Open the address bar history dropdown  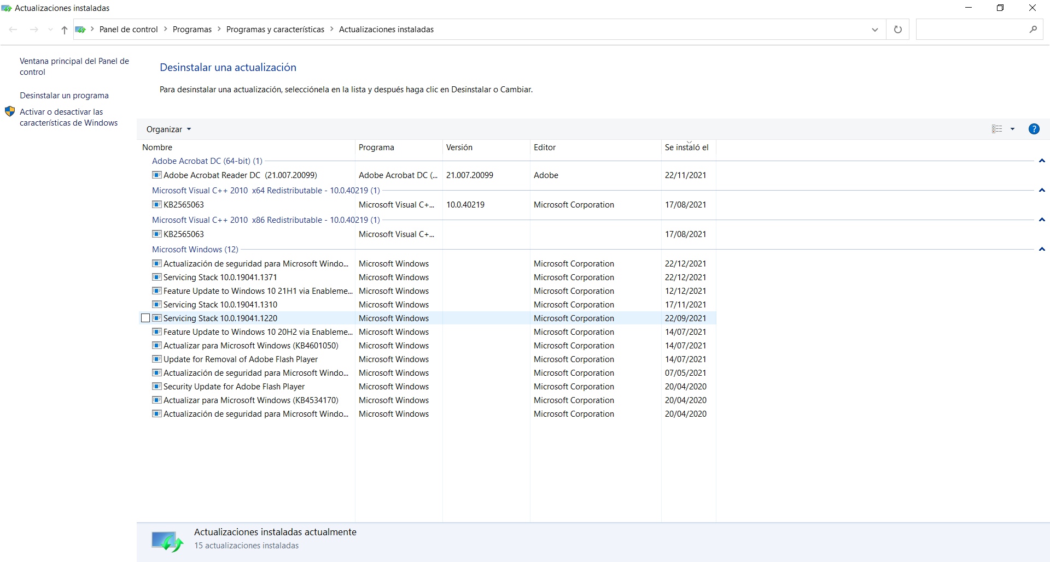coord(874,29)
